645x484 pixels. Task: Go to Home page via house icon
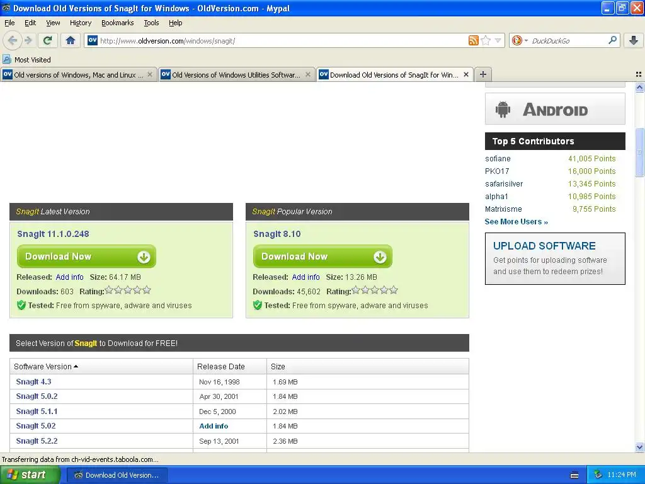coord(71,40)
